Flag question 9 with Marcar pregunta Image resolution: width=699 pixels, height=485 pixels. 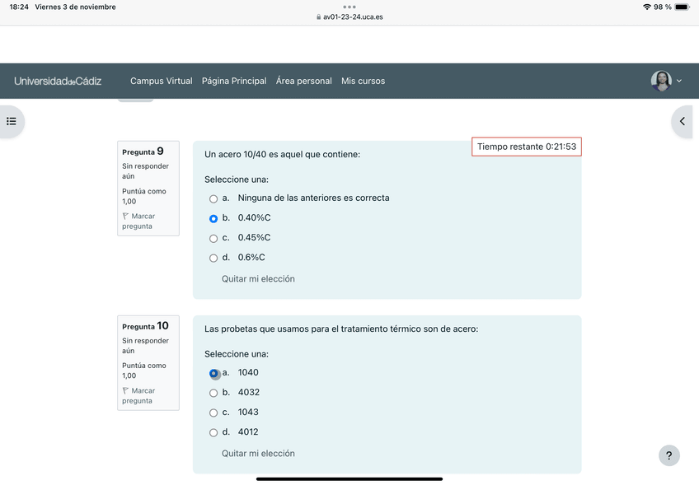coord(138,221)
